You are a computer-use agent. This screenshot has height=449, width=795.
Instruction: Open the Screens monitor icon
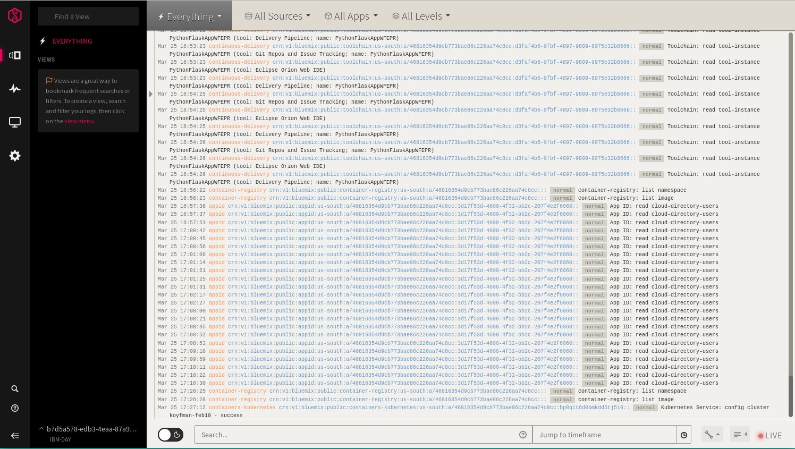[x=15, y=122]
